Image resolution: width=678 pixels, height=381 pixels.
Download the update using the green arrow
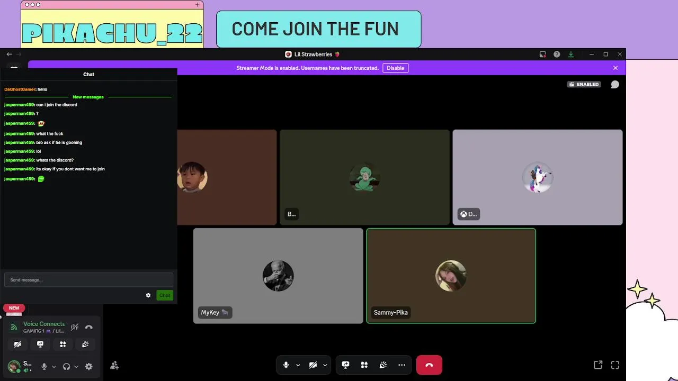[x=571, y=54]
